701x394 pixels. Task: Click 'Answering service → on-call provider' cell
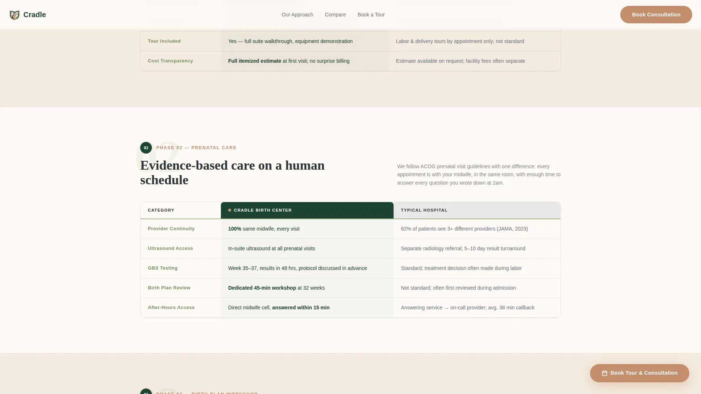(x=477, y=308)
